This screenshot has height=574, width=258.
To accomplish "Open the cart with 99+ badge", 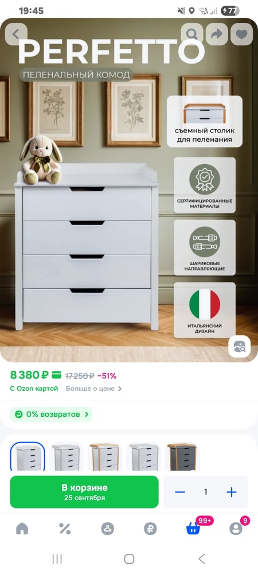I will click(x=193, y=528).
